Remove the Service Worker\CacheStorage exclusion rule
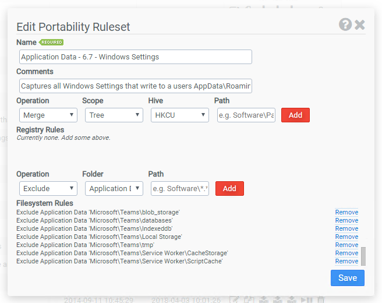The width and height of the screenshot is (382, 303). [346, 253]
